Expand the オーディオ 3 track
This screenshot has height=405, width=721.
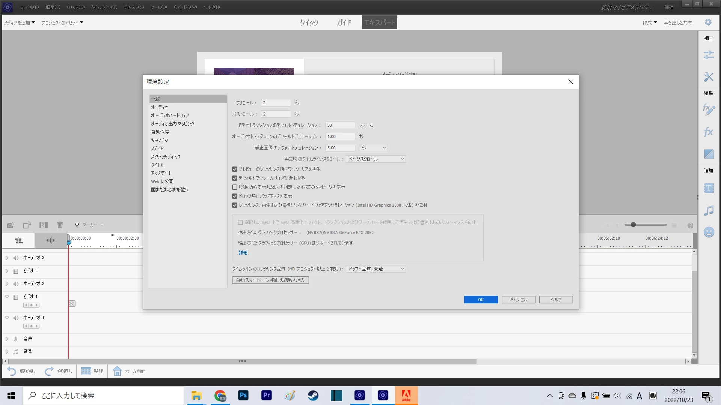tap(7, 258)
